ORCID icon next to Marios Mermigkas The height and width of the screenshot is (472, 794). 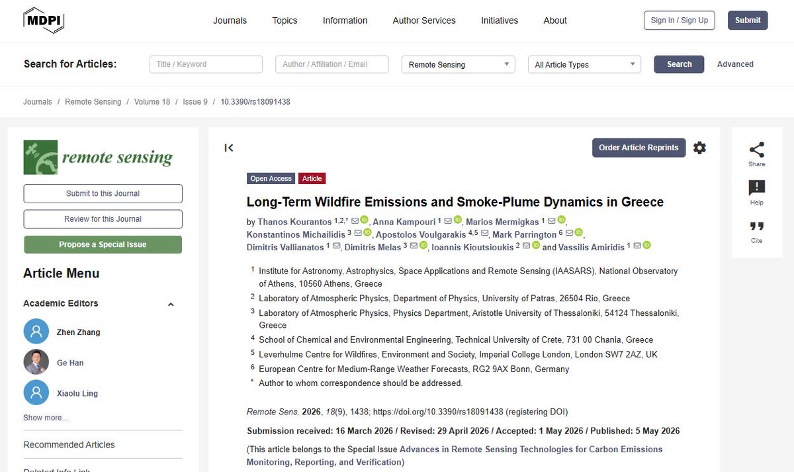[560, 220]
